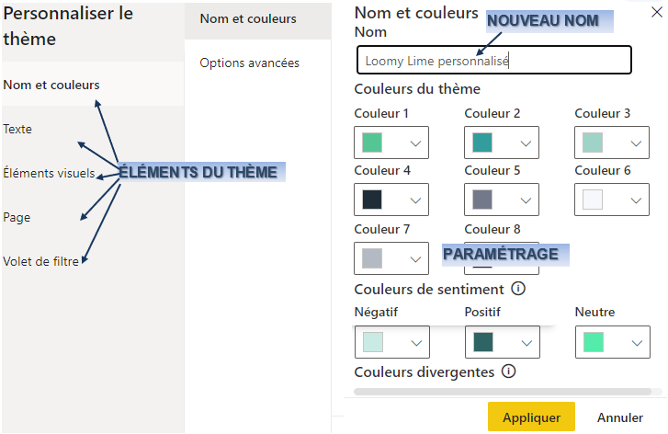
Task: Click info icon beside Couleurs de sentiment
Action: 518,289
